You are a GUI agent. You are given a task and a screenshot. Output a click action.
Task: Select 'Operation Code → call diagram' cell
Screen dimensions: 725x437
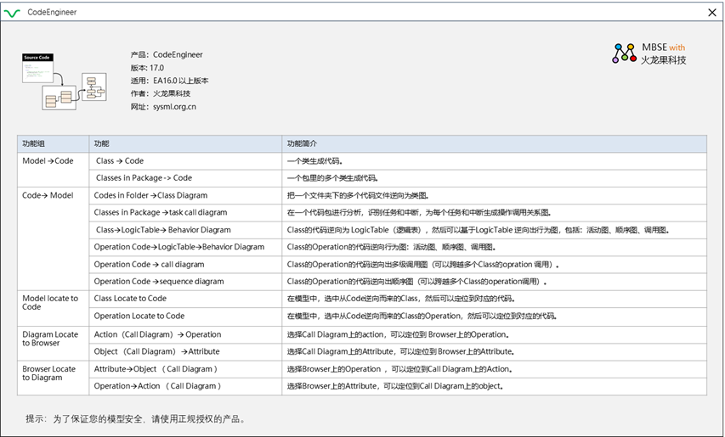point(185,265)
